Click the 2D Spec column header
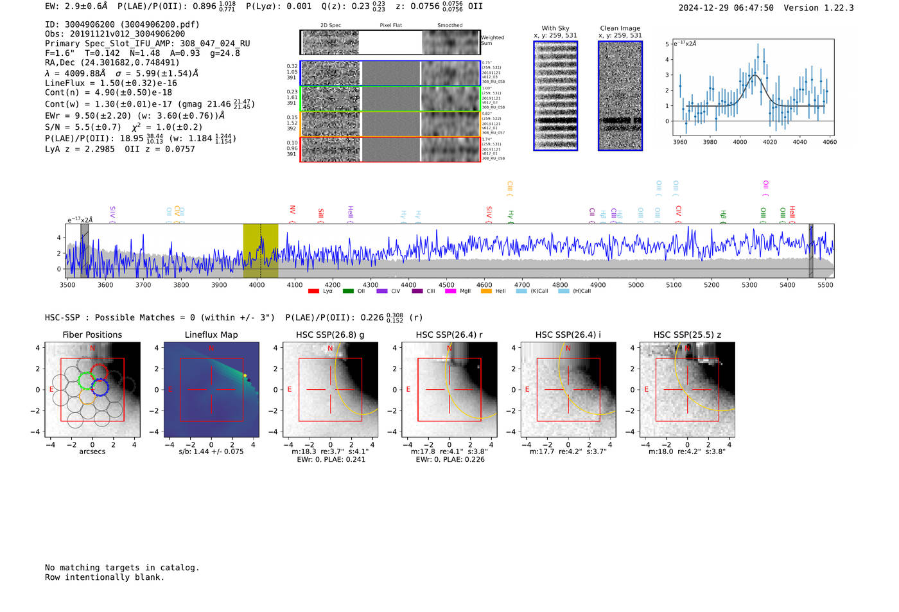This screenshot has height=612, width=899. pyautogui.click(x=331, y=26)
